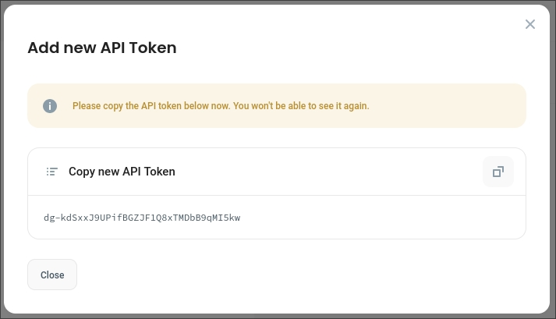Dismiss the dialog with the X icon
This screenshot has height=319, width=556.
pyautogui.click(x=530, y=24)
